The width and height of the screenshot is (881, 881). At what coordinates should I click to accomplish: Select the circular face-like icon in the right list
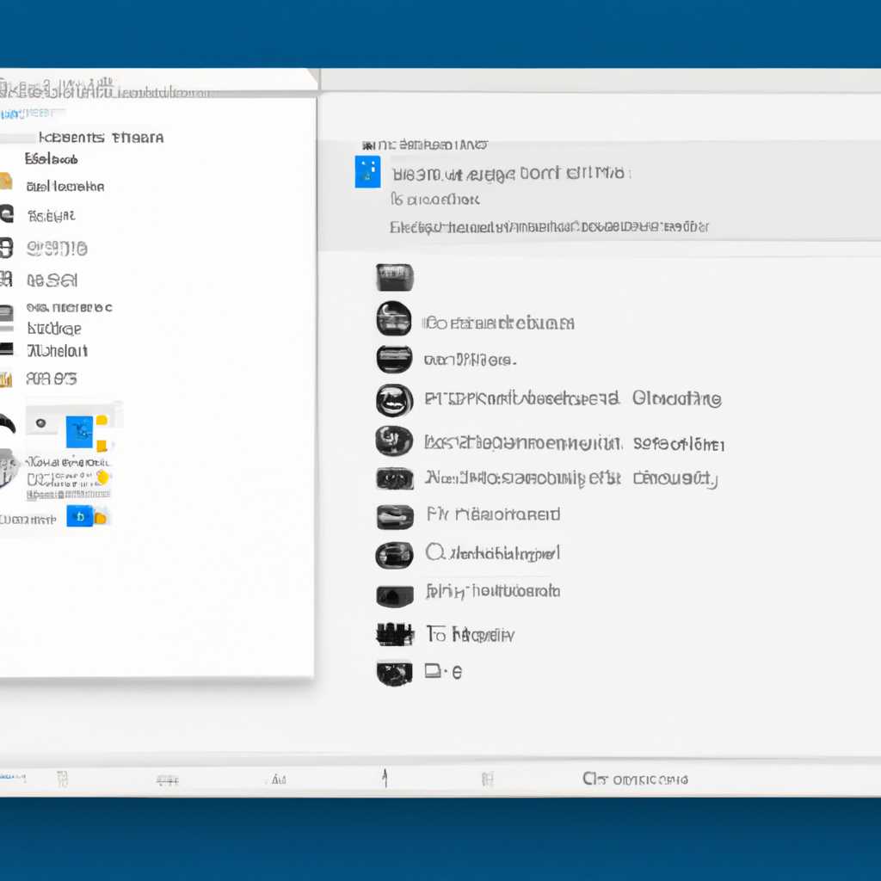pos(394,401)
